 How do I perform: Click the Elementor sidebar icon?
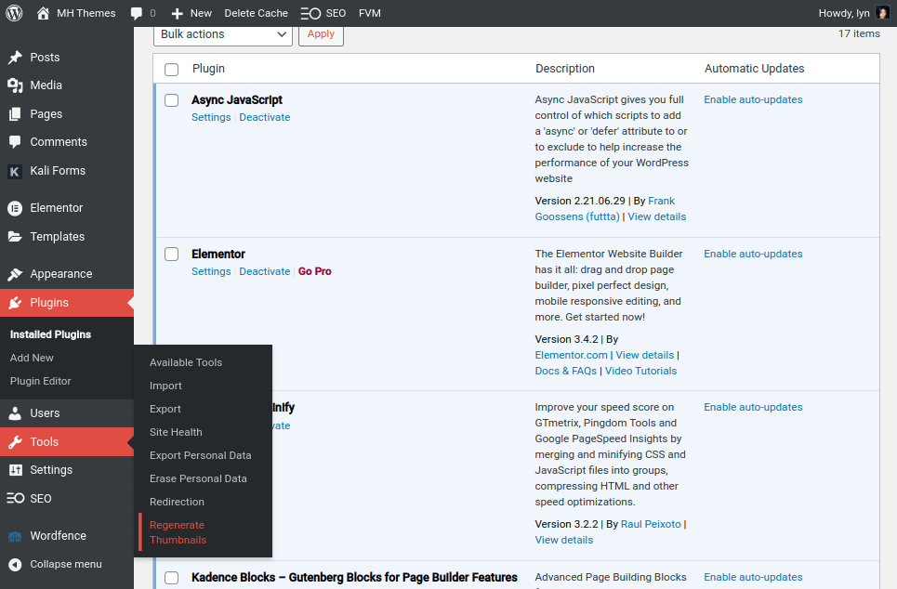point(15,208)
